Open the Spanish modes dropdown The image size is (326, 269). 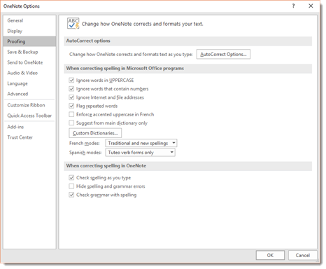coord(140,153)
